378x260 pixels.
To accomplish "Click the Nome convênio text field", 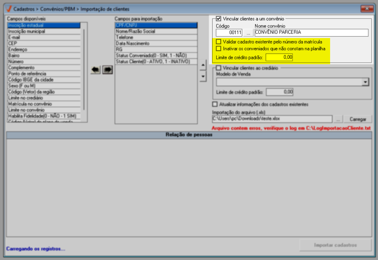I will 311,33.
